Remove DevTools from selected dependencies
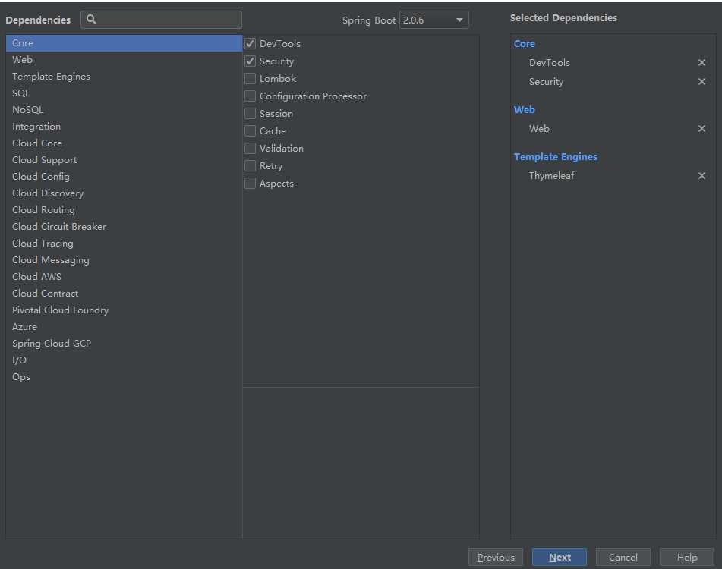 [702, 63]
